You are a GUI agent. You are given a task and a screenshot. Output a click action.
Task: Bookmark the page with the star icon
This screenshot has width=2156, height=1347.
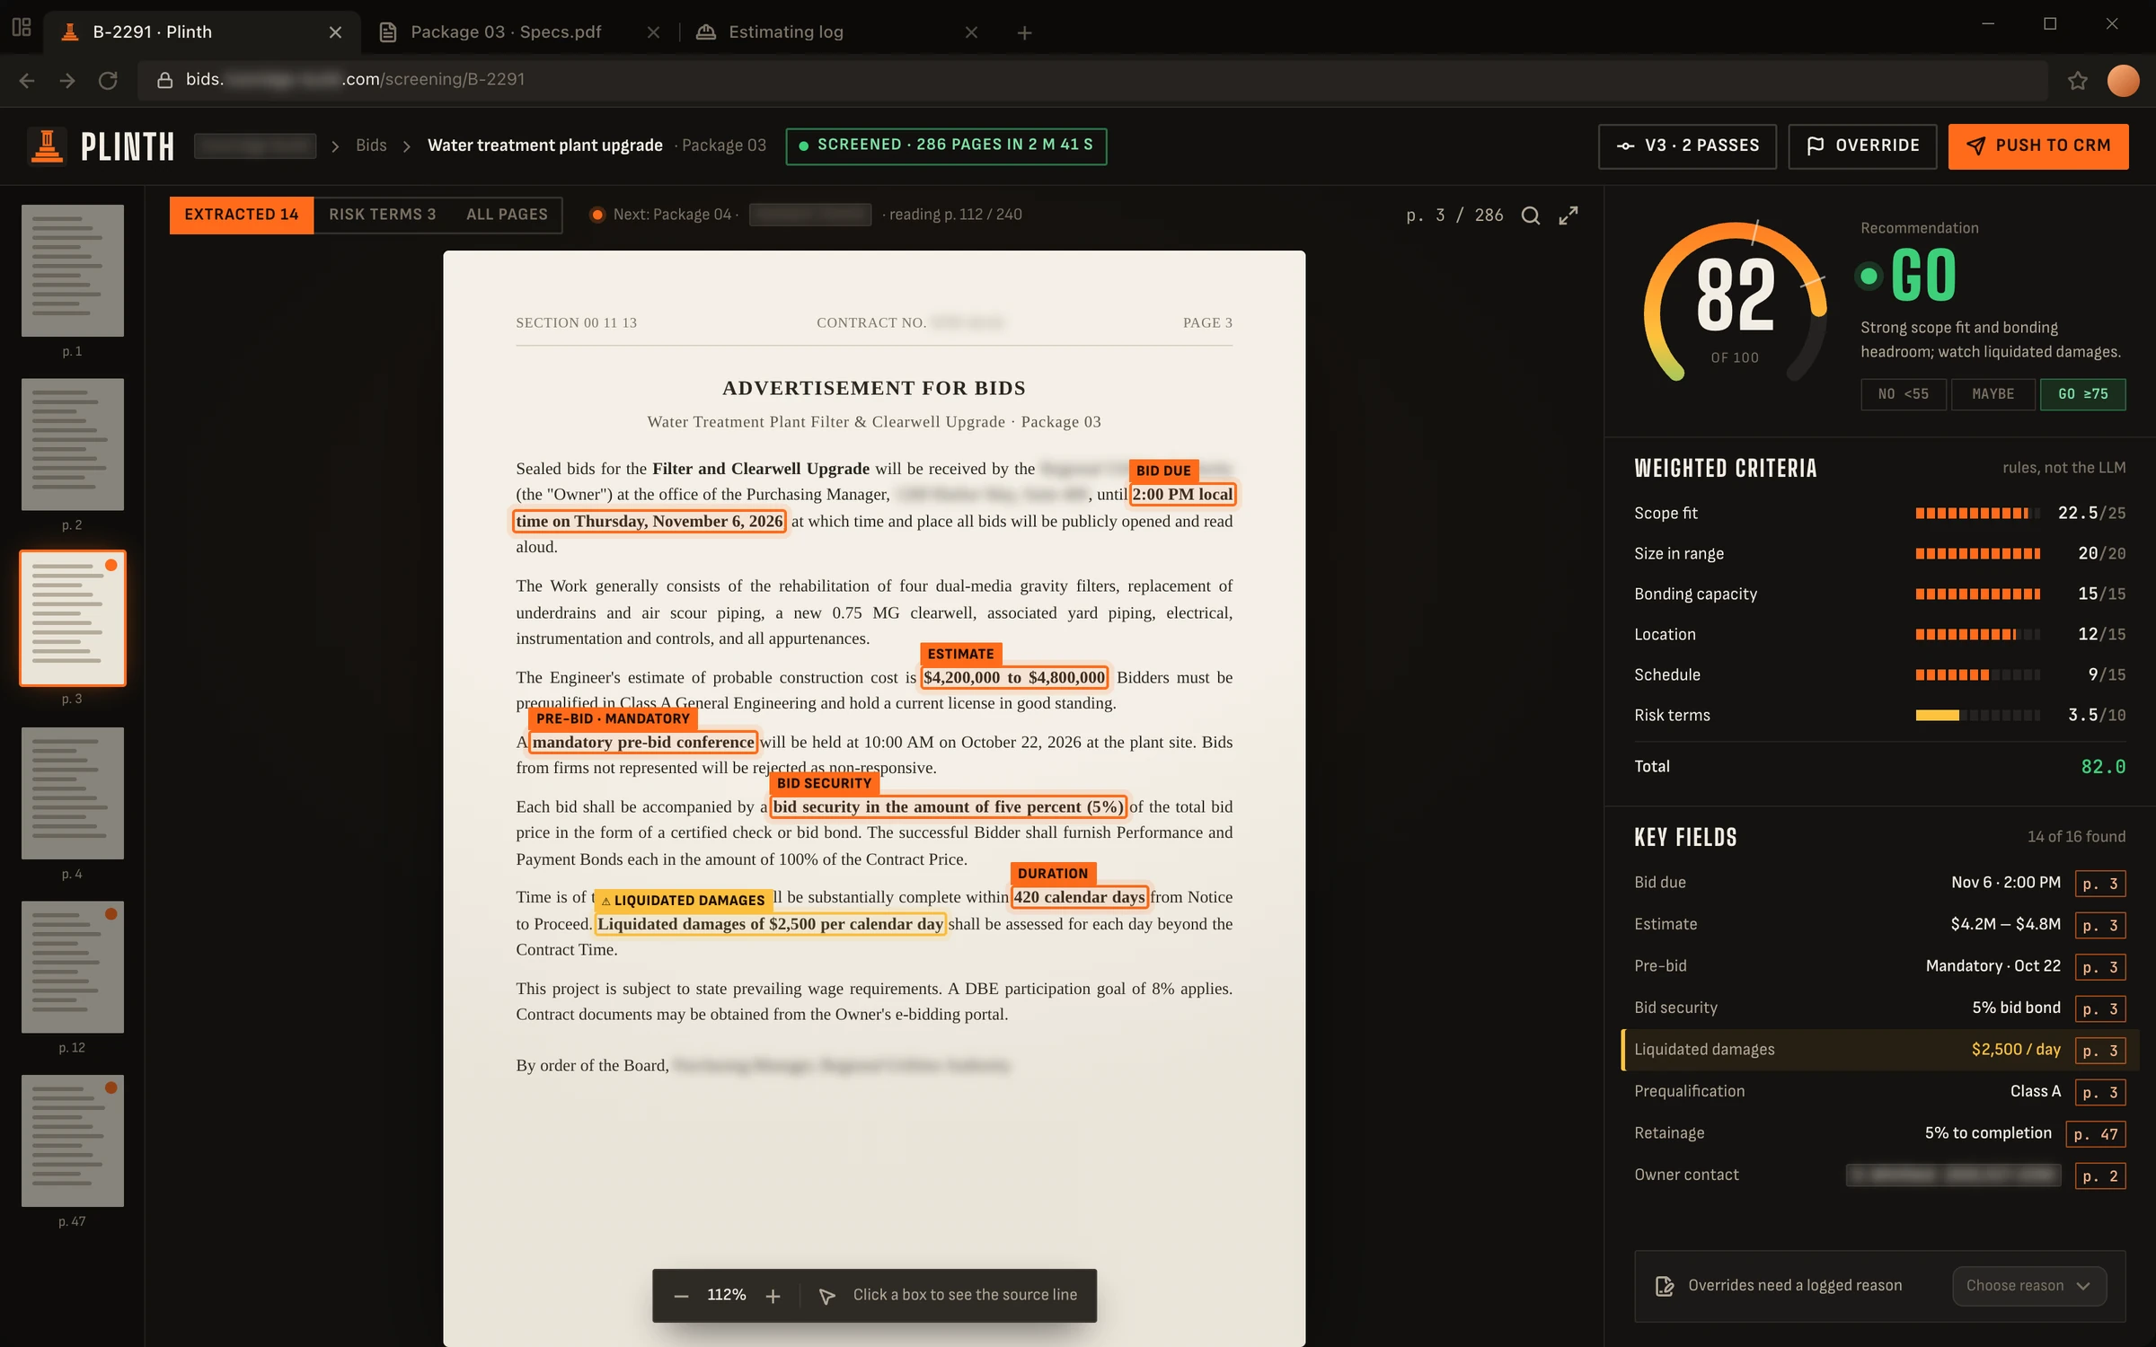click(2077, 81)
